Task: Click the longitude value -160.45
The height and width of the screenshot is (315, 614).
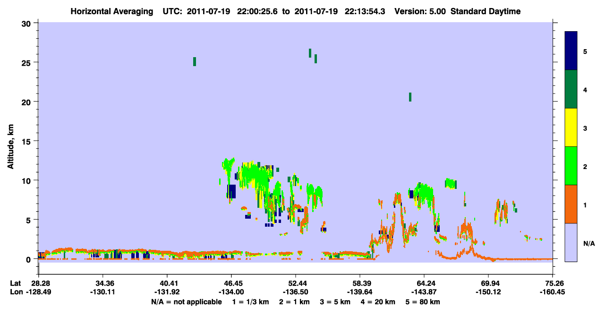Action: click(553, 292)
